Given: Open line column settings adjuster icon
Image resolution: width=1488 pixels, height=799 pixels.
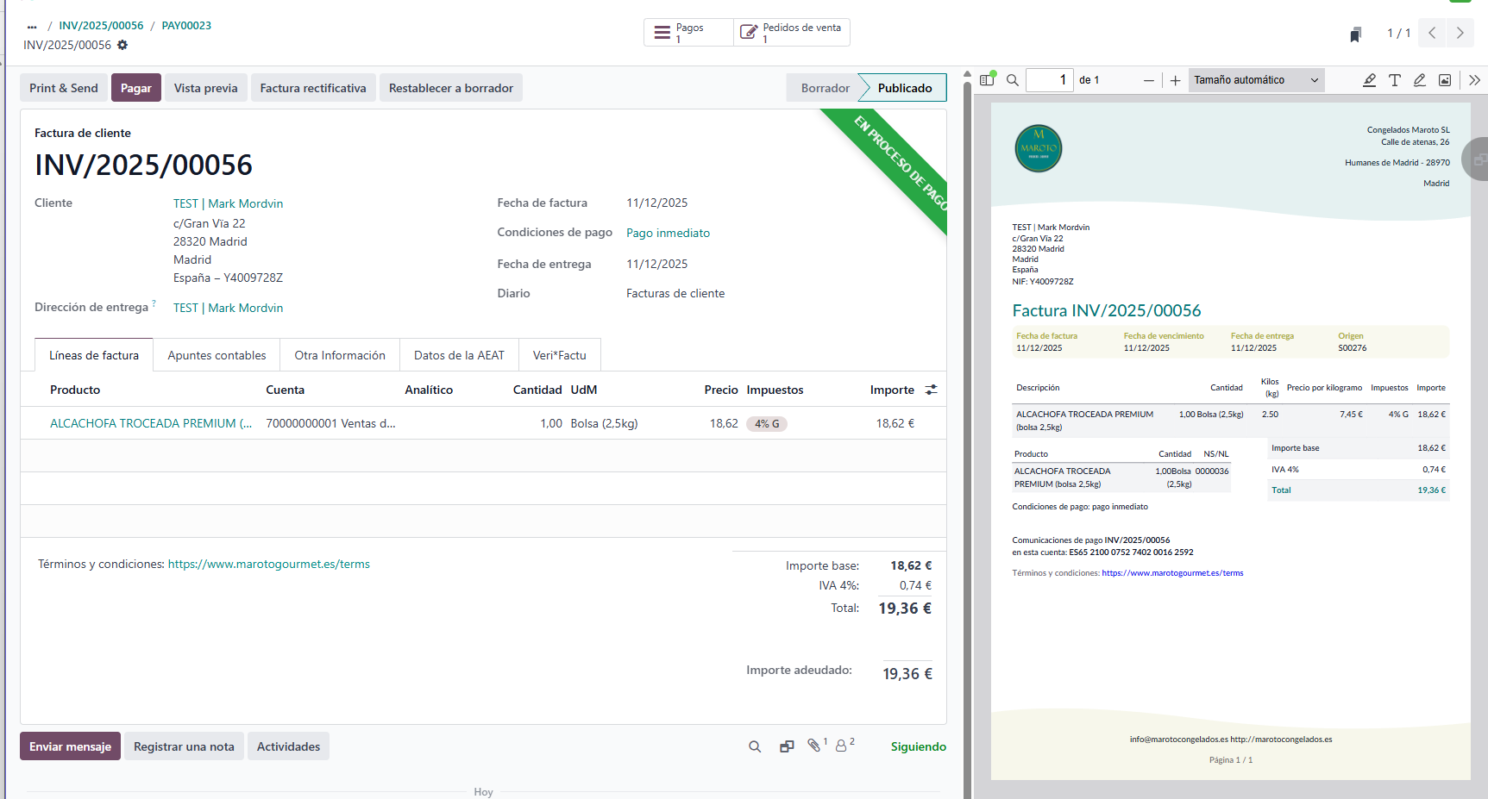Looking at the screenshot, I should (931, 390).
